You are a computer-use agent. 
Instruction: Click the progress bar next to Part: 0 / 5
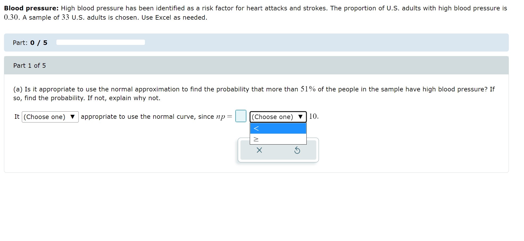[100, 42]
